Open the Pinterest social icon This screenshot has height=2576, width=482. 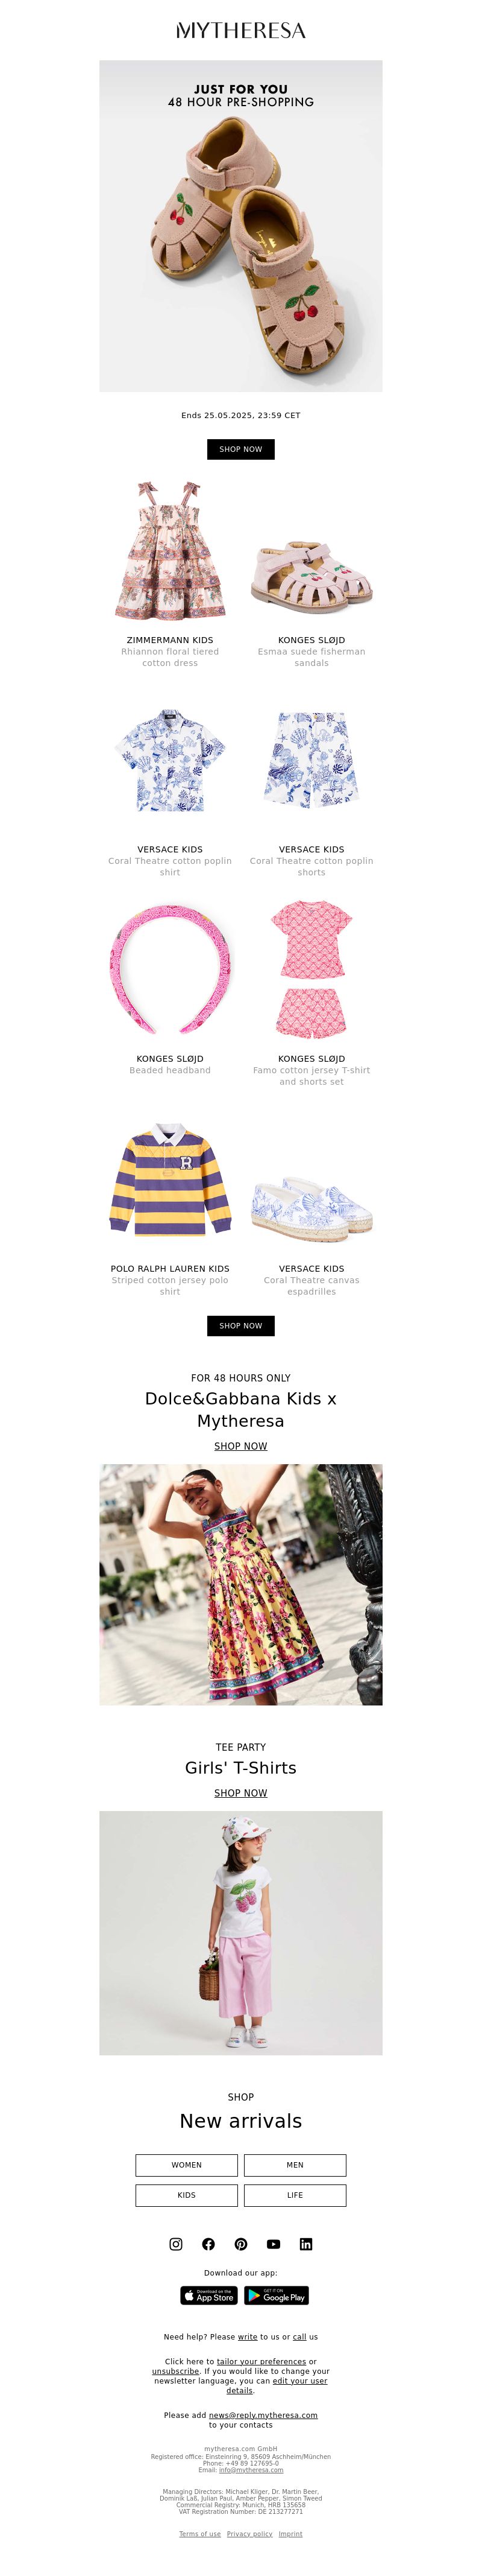tap(240, 2244)
